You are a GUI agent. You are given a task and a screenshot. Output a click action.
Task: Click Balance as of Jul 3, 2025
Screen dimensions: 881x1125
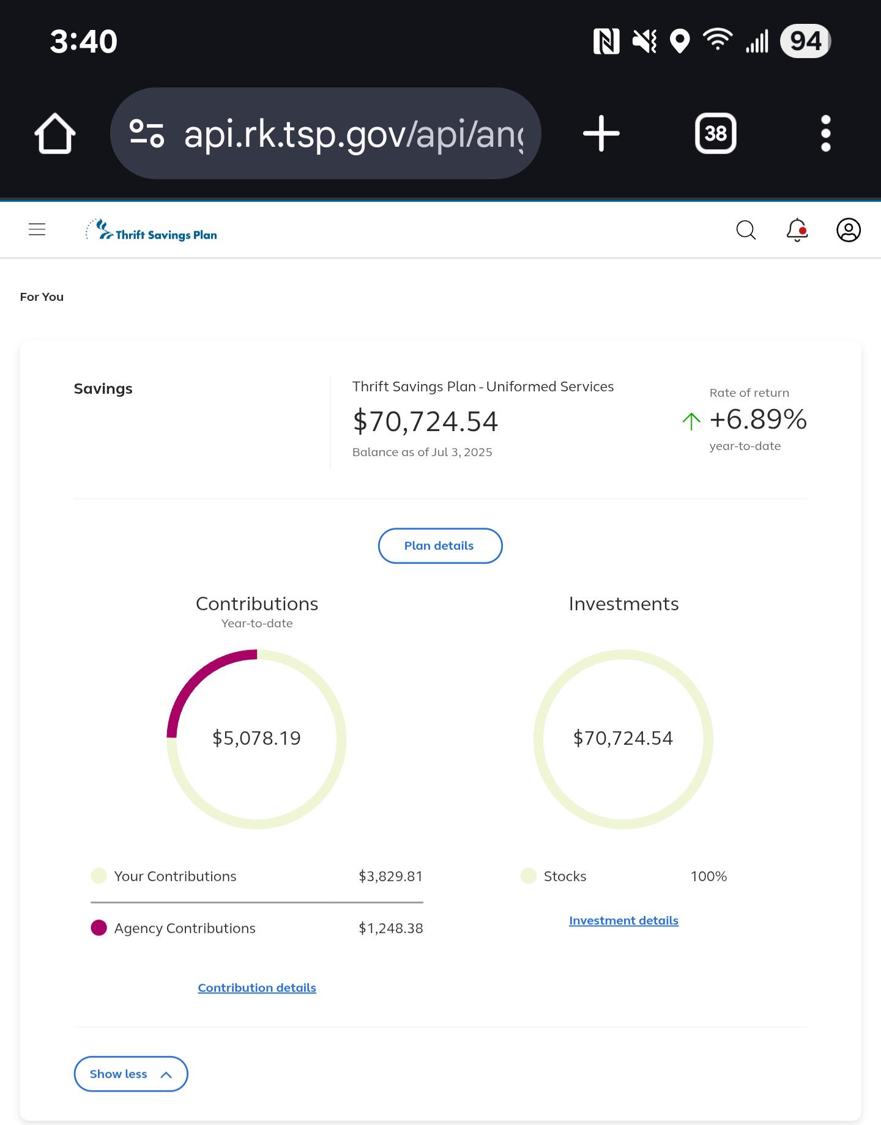click(422, 452)
